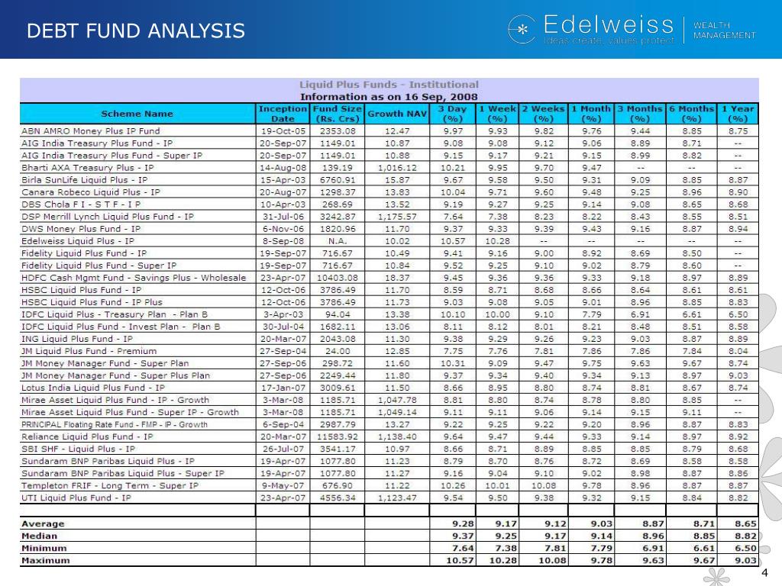Image resolution: width=782 pixels, height=586 pixels.
Task: Select IDFC Liquid Plus Fund - Invest Plan row
Action: click(x=389, y=327)
